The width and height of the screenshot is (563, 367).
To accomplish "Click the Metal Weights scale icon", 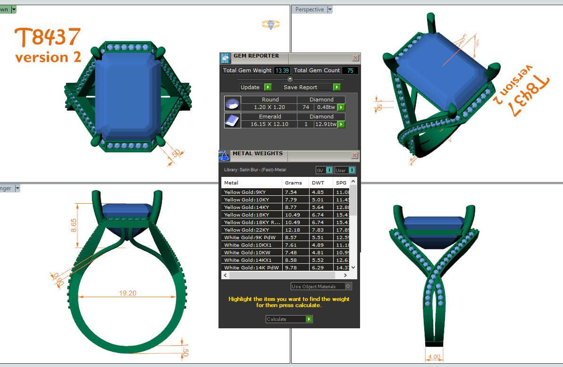I will tap(224, 156).
